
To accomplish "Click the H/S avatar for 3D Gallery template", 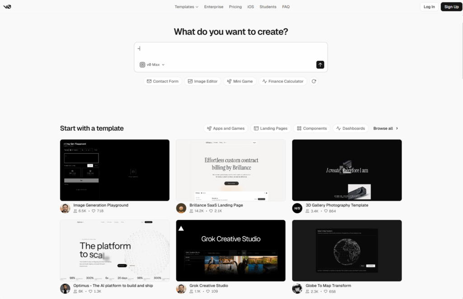I will pyautogui.click(x=297, y=208).
